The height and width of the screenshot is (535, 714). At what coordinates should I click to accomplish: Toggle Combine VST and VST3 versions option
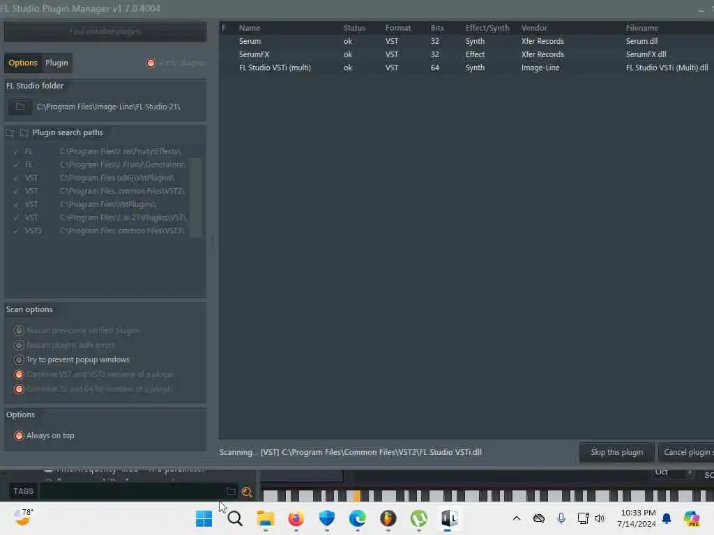point(19,374)
